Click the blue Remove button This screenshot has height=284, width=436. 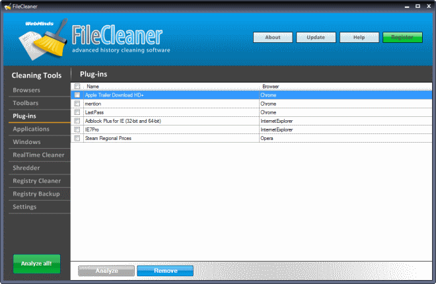click(x=165, y=271)
